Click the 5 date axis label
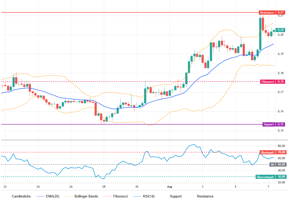 tap(236, 187)
